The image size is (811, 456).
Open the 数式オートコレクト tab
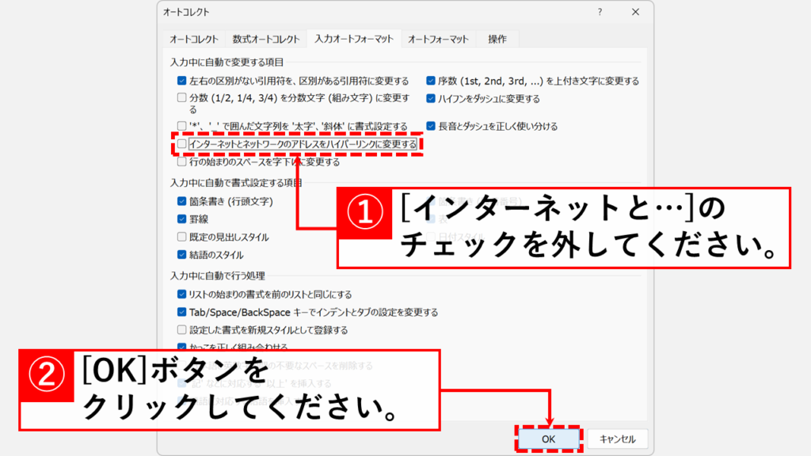(x=266, y=40)
